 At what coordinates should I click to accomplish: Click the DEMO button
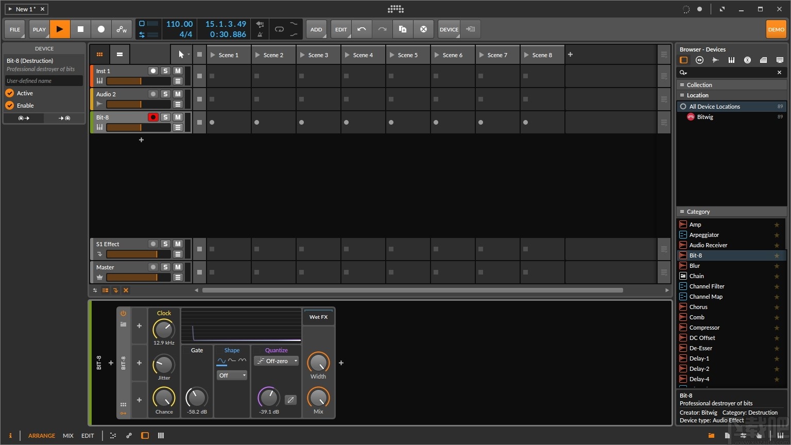click(x=776, y=29)
